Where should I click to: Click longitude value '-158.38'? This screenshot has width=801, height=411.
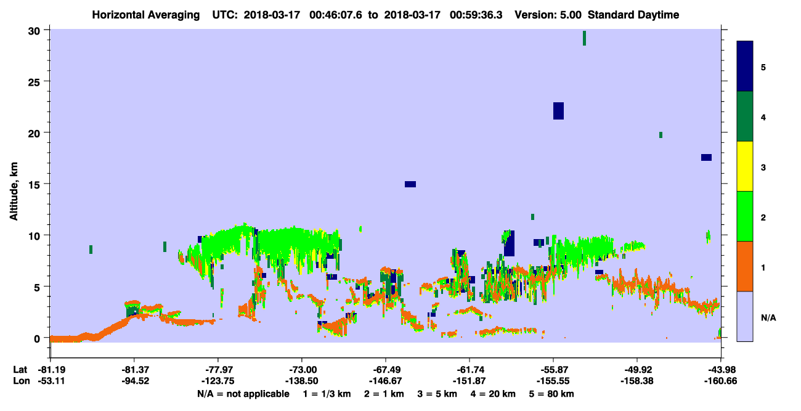pos(636,381)
